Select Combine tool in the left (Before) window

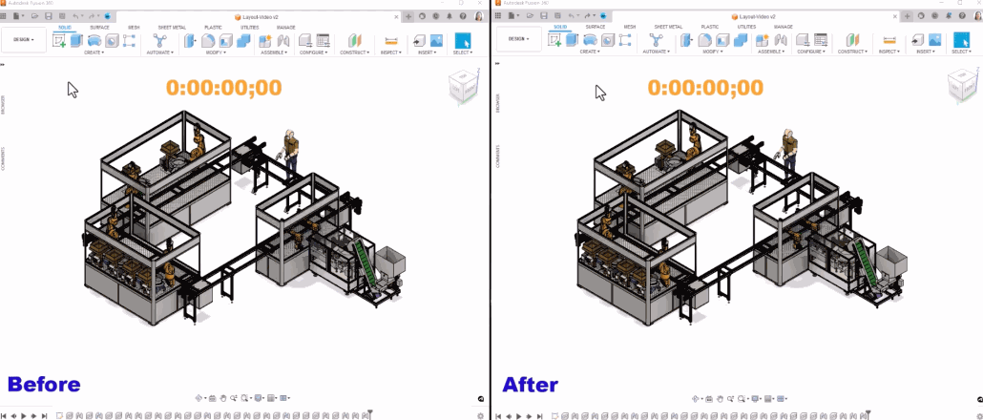(243, 41)
